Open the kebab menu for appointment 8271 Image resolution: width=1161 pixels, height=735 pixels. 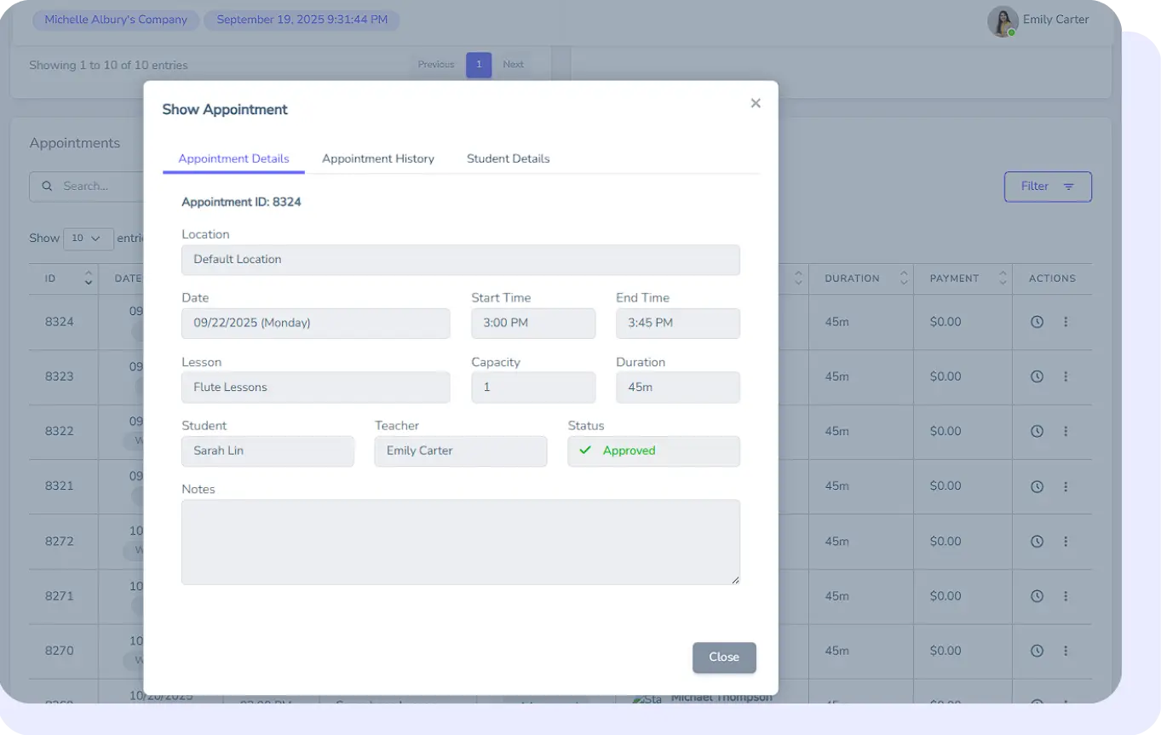(1066, 596)
